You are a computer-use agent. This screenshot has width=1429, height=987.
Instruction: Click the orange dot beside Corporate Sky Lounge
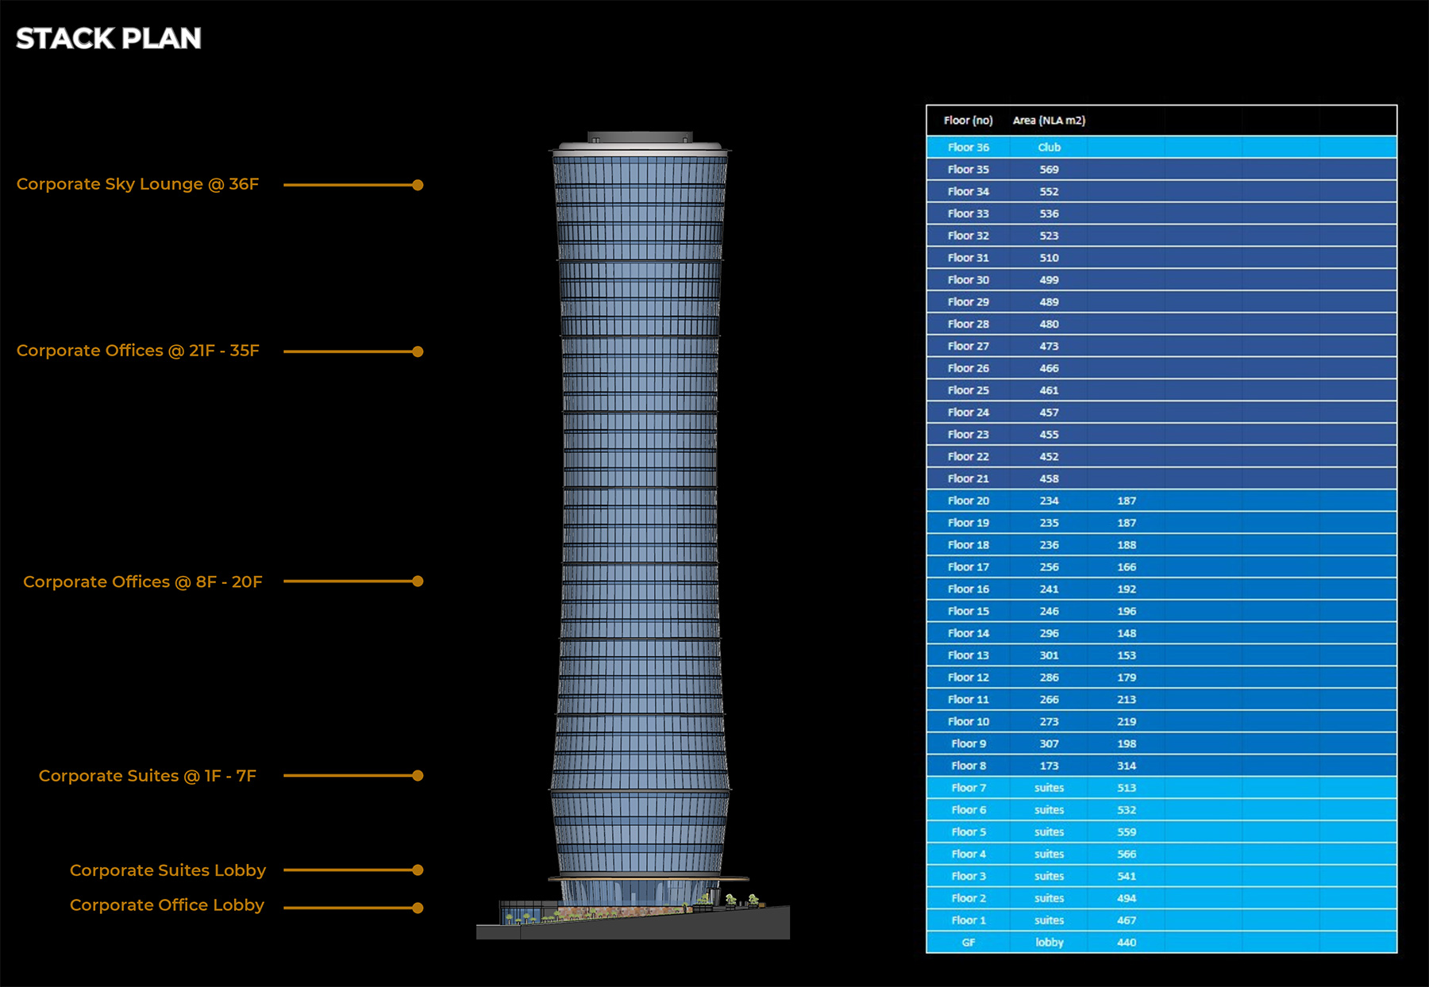point(418,185)
